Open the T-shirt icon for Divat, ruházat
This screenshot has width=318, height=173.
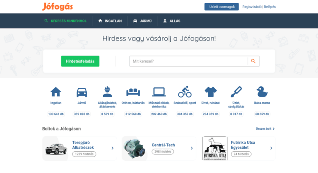tap(210, 92)
